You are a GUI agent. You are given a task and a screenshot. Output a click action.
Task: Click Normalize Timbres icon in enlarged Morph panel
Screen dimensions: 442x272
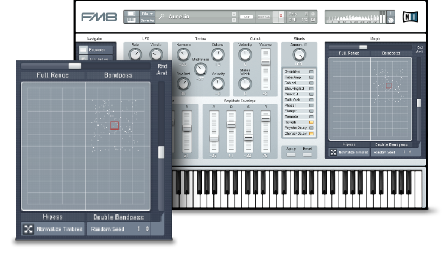[x=28, y=229]
